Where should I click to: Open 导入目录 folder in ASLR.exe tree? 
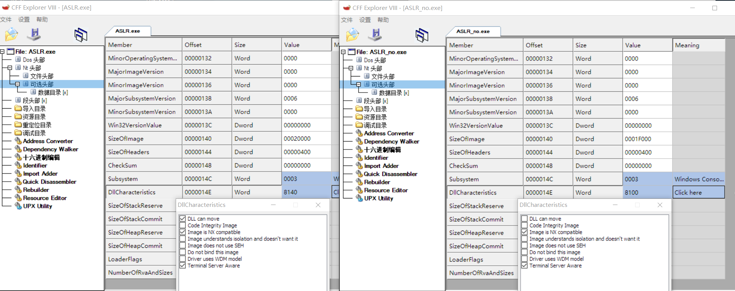click(34, 109)
